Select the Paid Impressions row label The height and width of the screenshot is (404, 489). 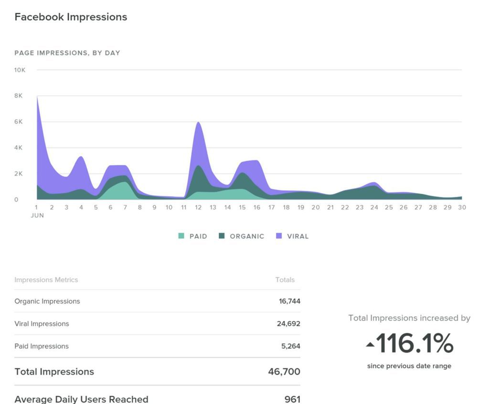42,346
